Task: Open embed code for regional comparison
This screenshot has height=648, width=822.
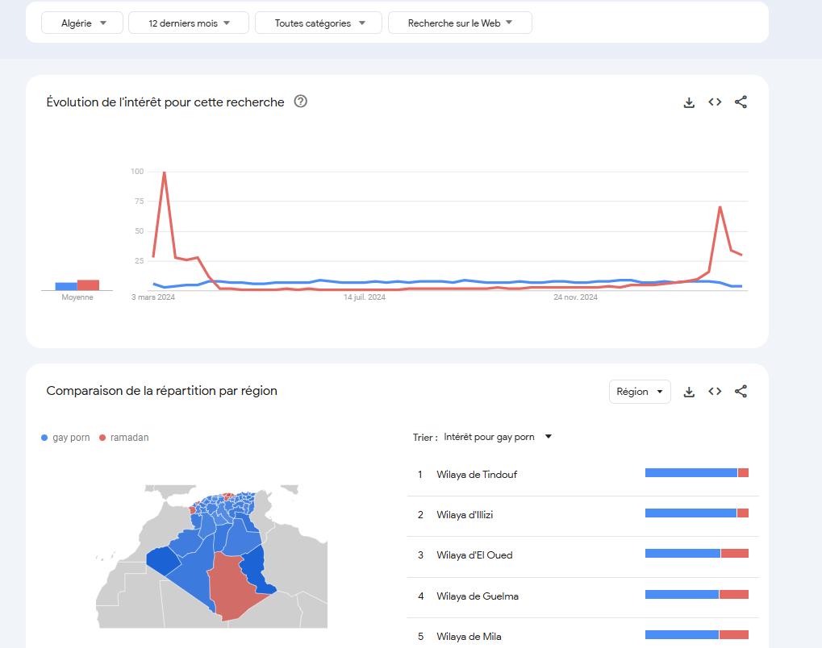Action: click(x=715, y=392)
